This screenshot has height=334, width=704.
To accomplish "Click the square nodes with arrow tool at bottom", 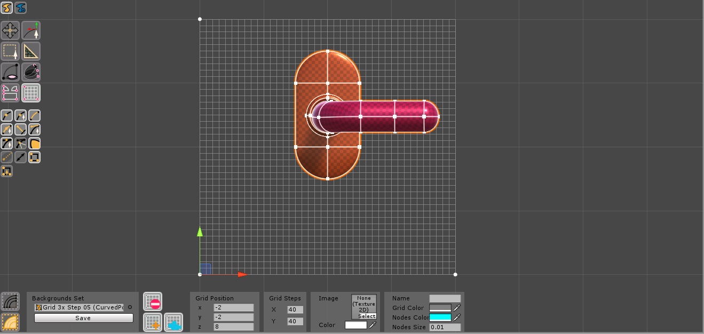I will (x=6, y=171).
